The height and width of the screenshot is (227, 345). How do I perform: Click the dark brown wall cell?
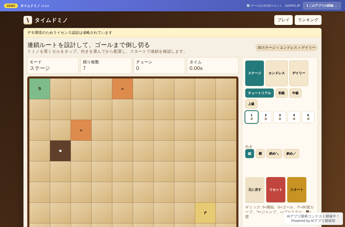(x=60, y=151)
